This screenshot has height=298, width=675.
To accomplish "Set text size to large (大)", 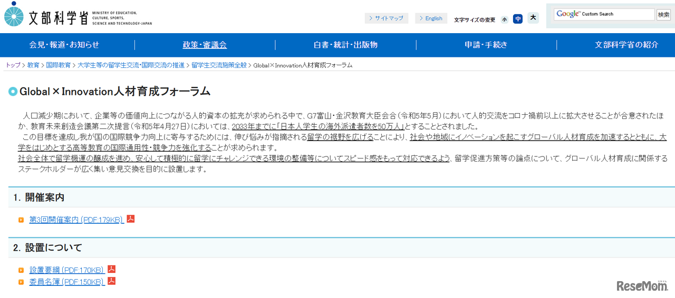I will pyautogui.click(x=533, y=18).
